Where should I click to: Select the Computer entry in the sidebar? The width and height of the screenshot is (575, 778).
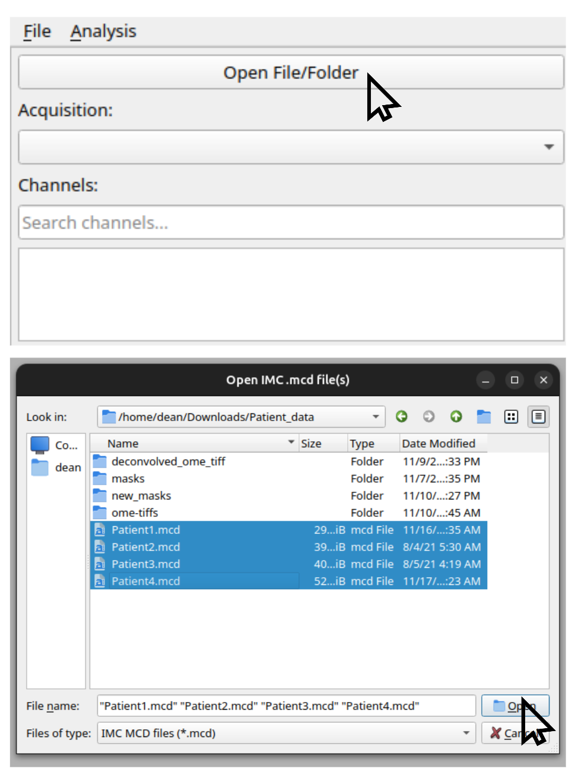tap(55, 445)
